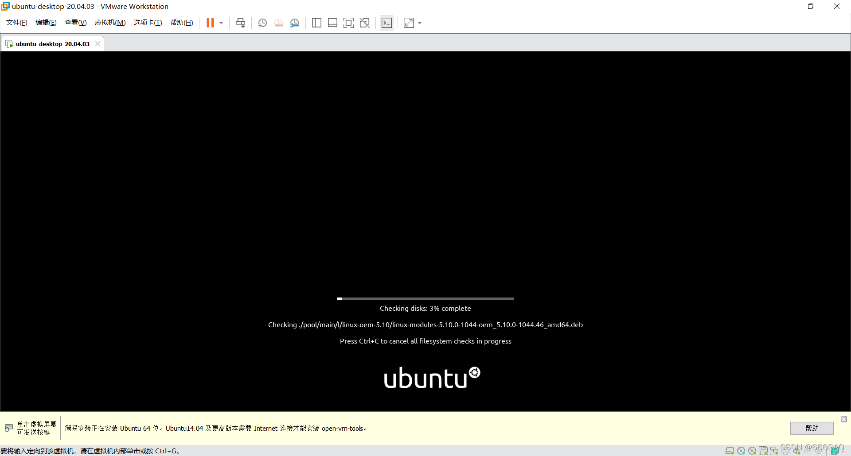Viewport: 851px width, 456px height.
Task: Click the keyboard icon beside 单击虚拟屏幕
Action: 9,428
